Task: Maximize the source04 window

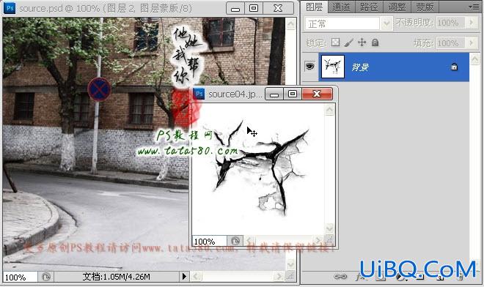Action: [x=293, y=94]
